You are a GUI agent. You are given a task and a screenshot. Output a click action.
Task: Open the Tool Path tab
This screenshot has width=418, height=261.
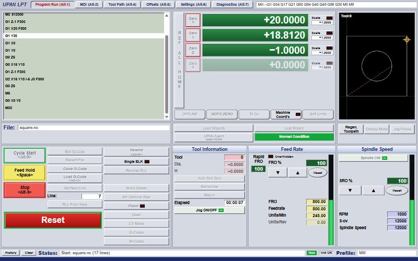122,5
